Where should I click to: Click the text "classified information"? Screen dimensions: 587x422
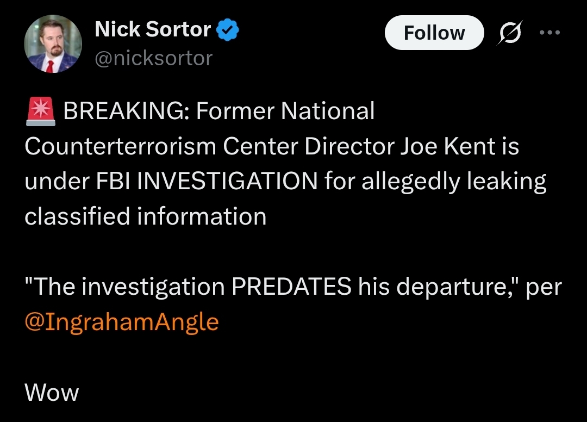pos(146,216)
